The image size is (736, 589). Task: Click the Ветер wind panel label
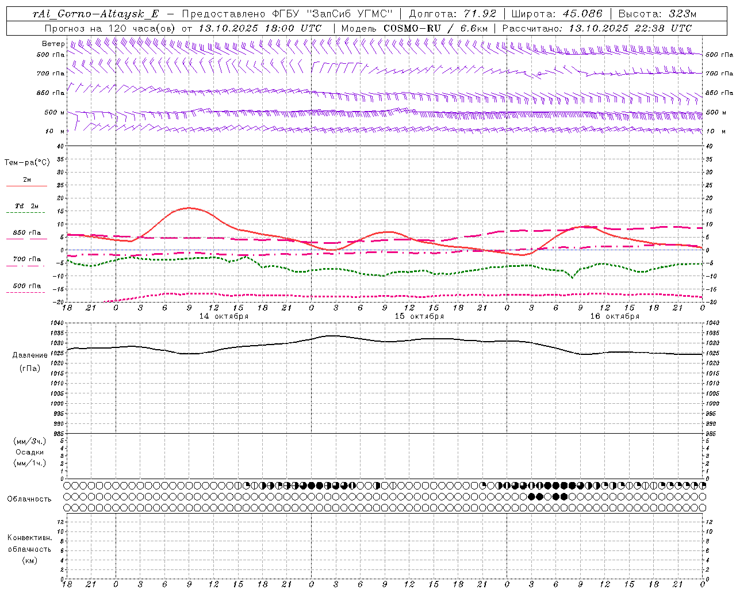coord(53,44)
